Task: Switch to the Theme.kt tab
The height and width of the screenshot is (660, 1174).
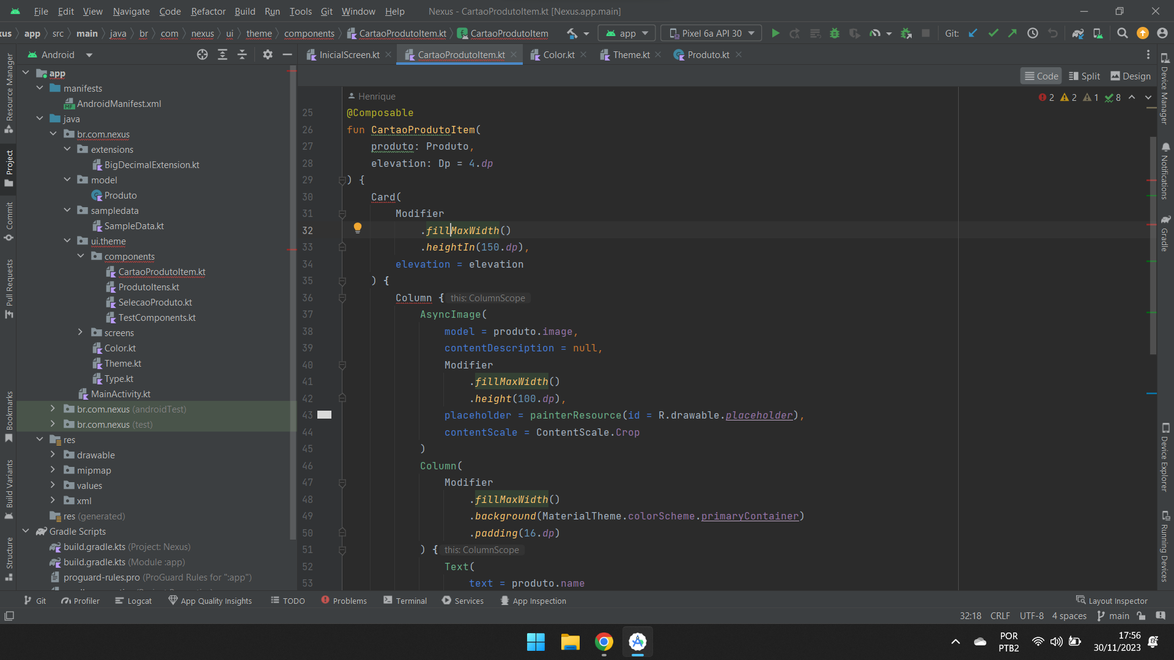Action: tap(631, 55)
